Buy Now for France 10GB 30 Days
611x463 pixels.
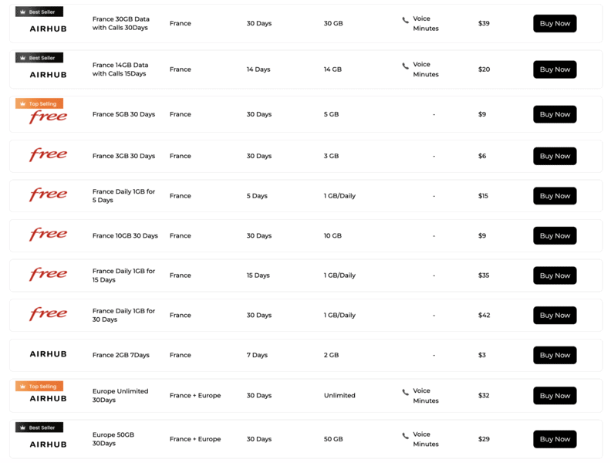(555, 236)
